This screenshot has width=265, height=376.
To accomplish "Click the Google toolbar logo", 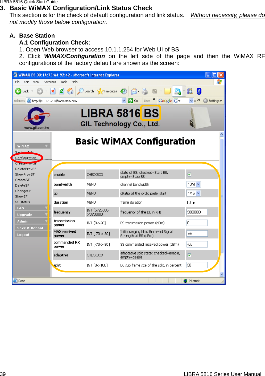I will pos(165,101).
